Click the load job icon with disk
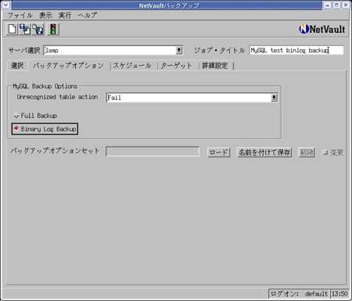 pos(25,29)
